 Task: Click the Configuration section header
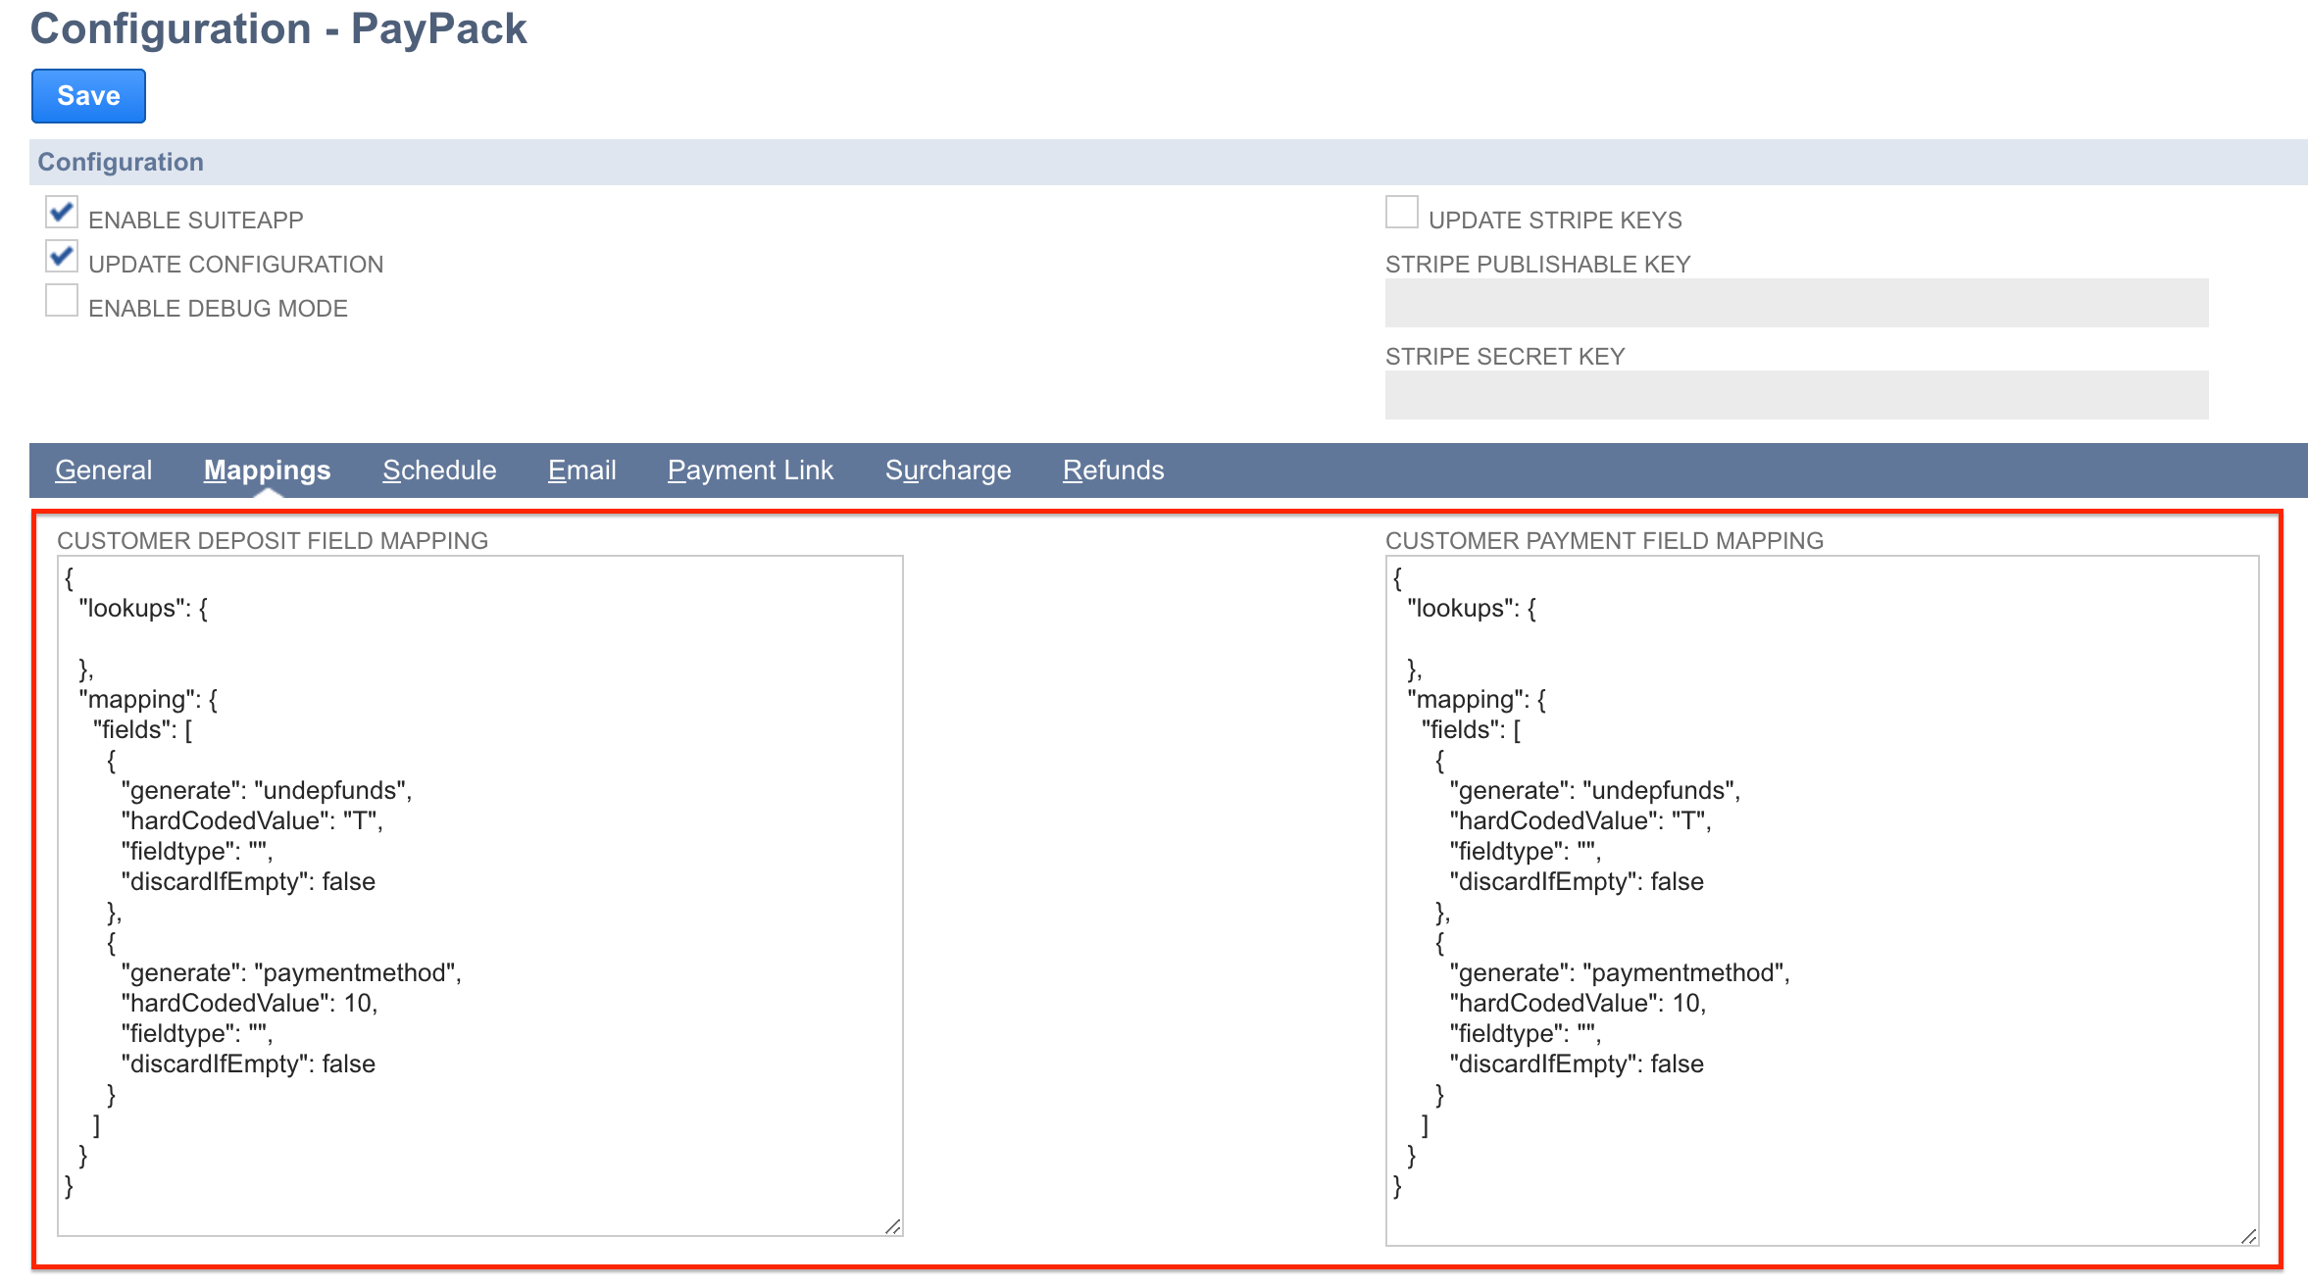[120, 161]
